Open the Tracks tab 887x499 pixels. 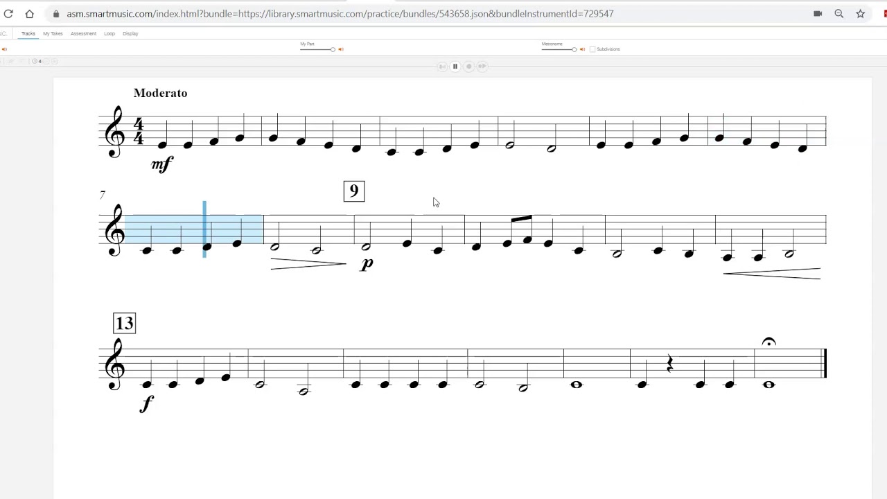click(x=28, y=33)
